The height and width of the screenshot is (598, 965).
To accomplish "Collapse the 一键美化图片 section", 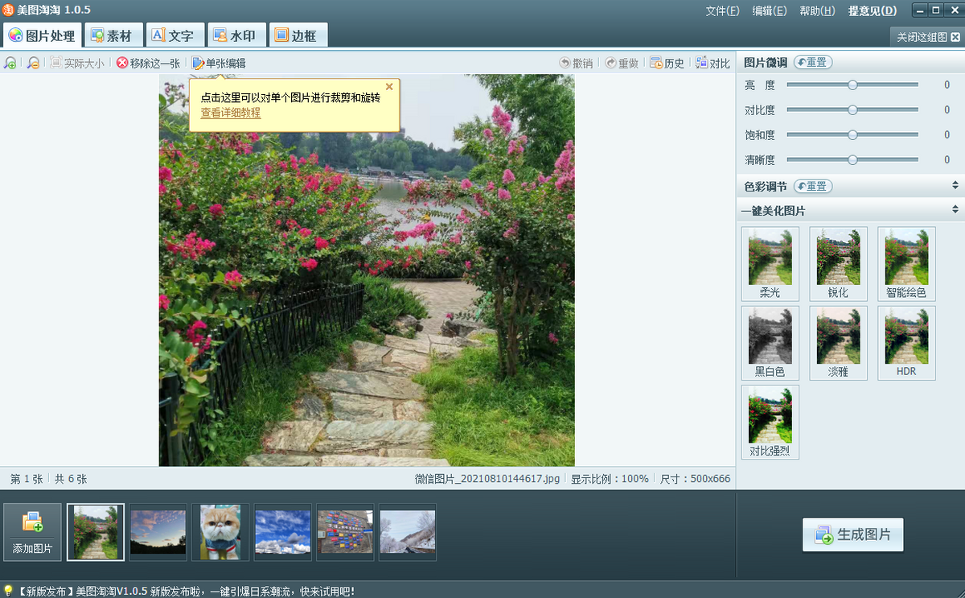I will 955,210.
